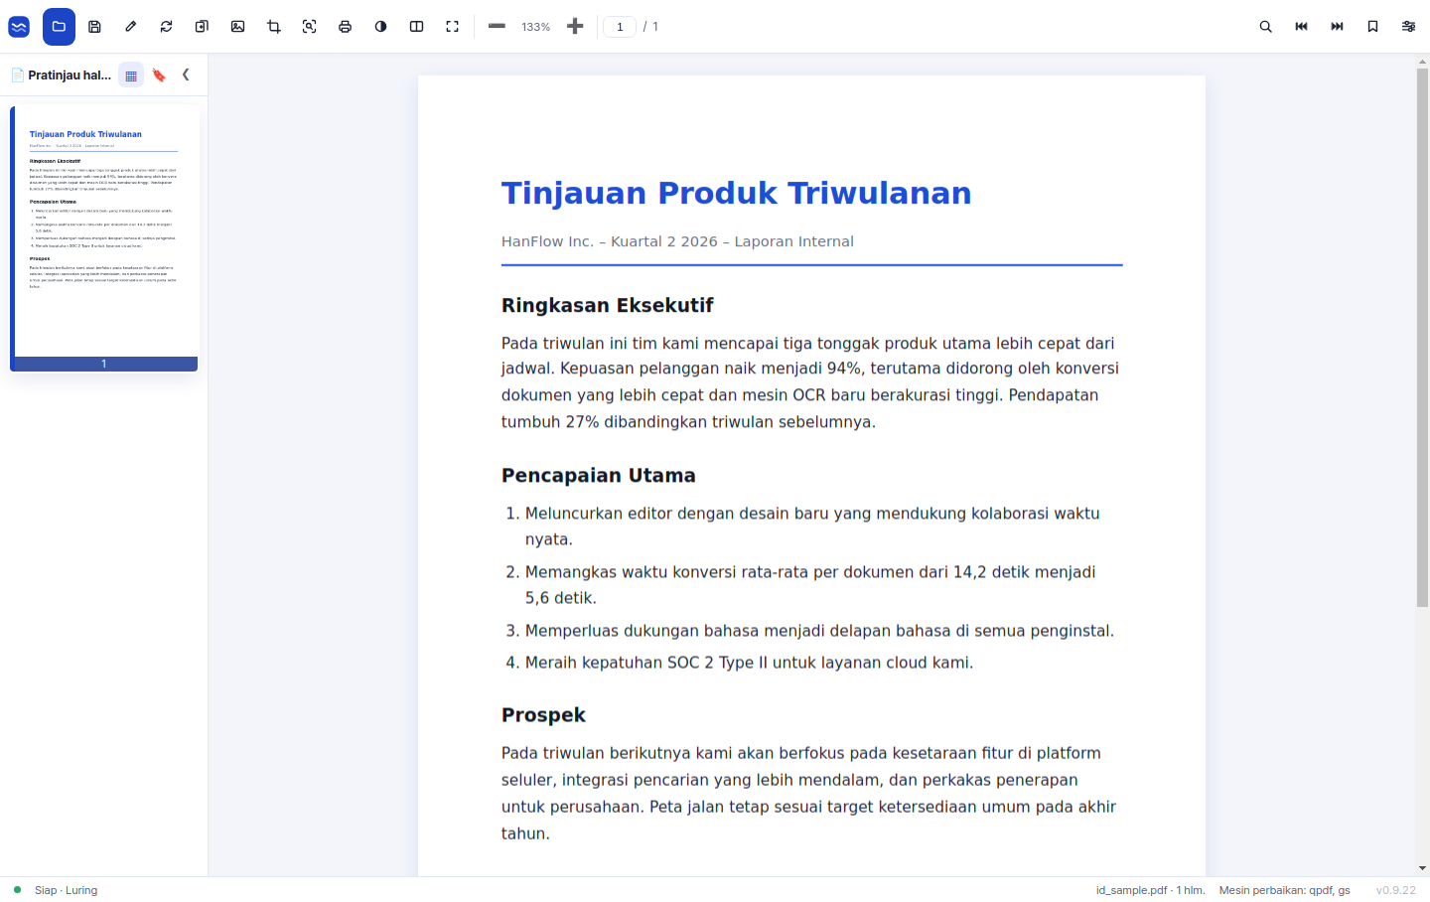Switch to bookmarks tab in sidebar
Screen dimensions: 1430x902
(x=159, y=75)
